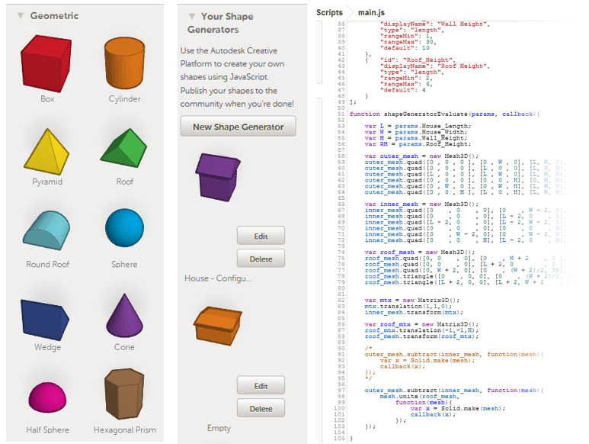Click the New Shape Generator button
The width and height of the screenshot is (589, 444).
click(238, 127)
